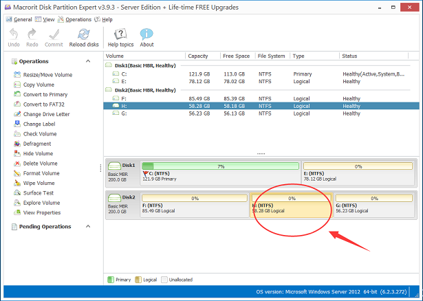Viewport: 423px width, 301px height.
Task: Click the Reload disks icon
Action: (x=84, y=34)
